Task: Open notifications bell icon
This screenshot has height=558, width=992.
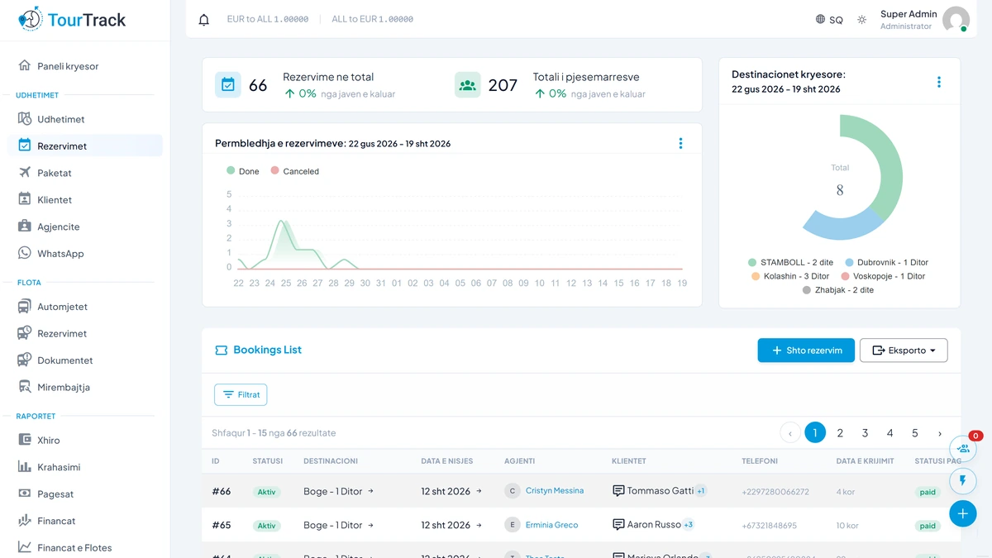Action: [204, 19]
